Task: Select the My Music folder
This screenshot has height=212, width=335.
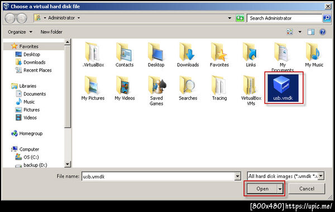Action: point(314,55)
